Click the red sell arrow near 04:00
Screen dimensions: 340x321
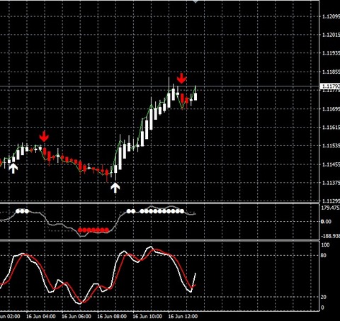pyautogui.click(x=44, y=136)
